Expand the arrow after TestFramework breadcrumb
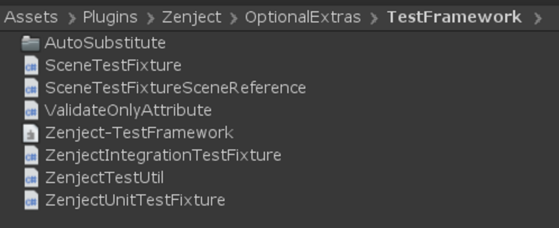Screen dimensions: 559x228 [537, 18]
